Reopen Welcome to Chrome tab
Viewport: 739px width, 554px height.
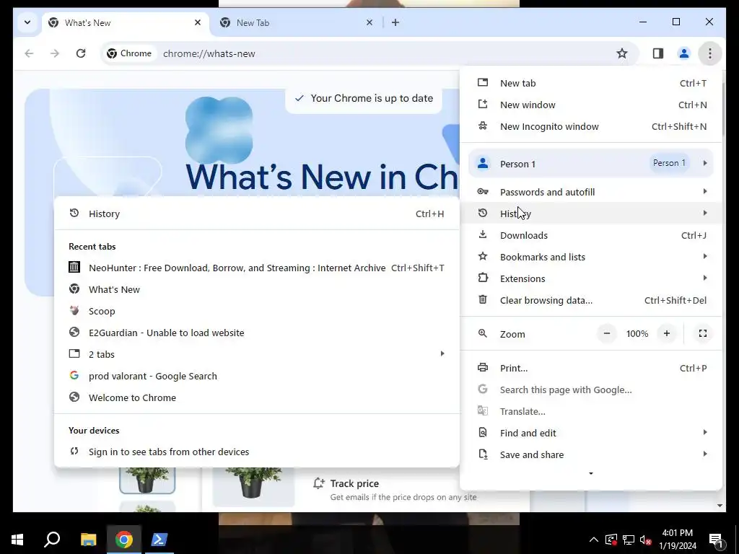tap(257, 397)
